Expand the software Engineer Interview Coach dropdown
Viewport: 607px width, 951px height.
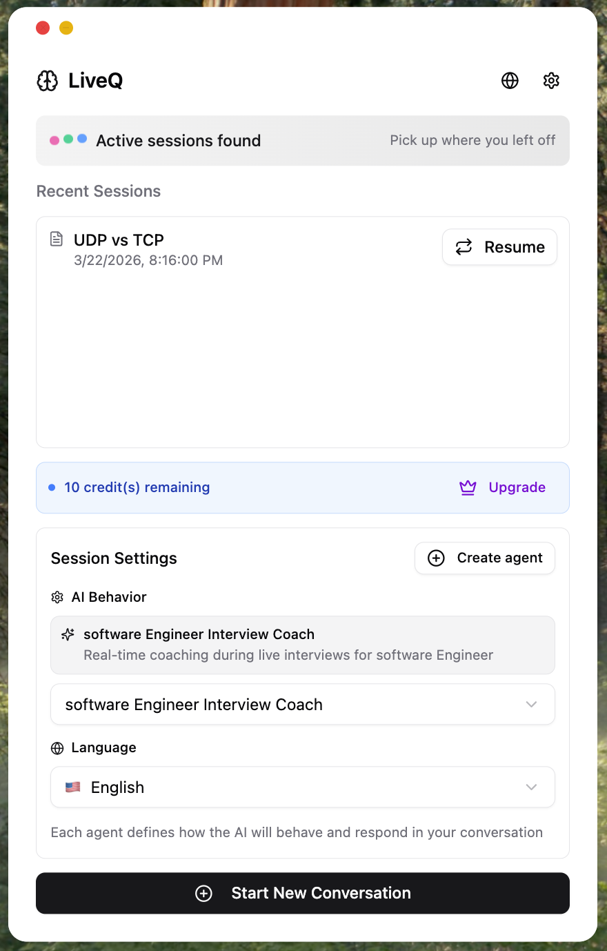coord(302,705)
